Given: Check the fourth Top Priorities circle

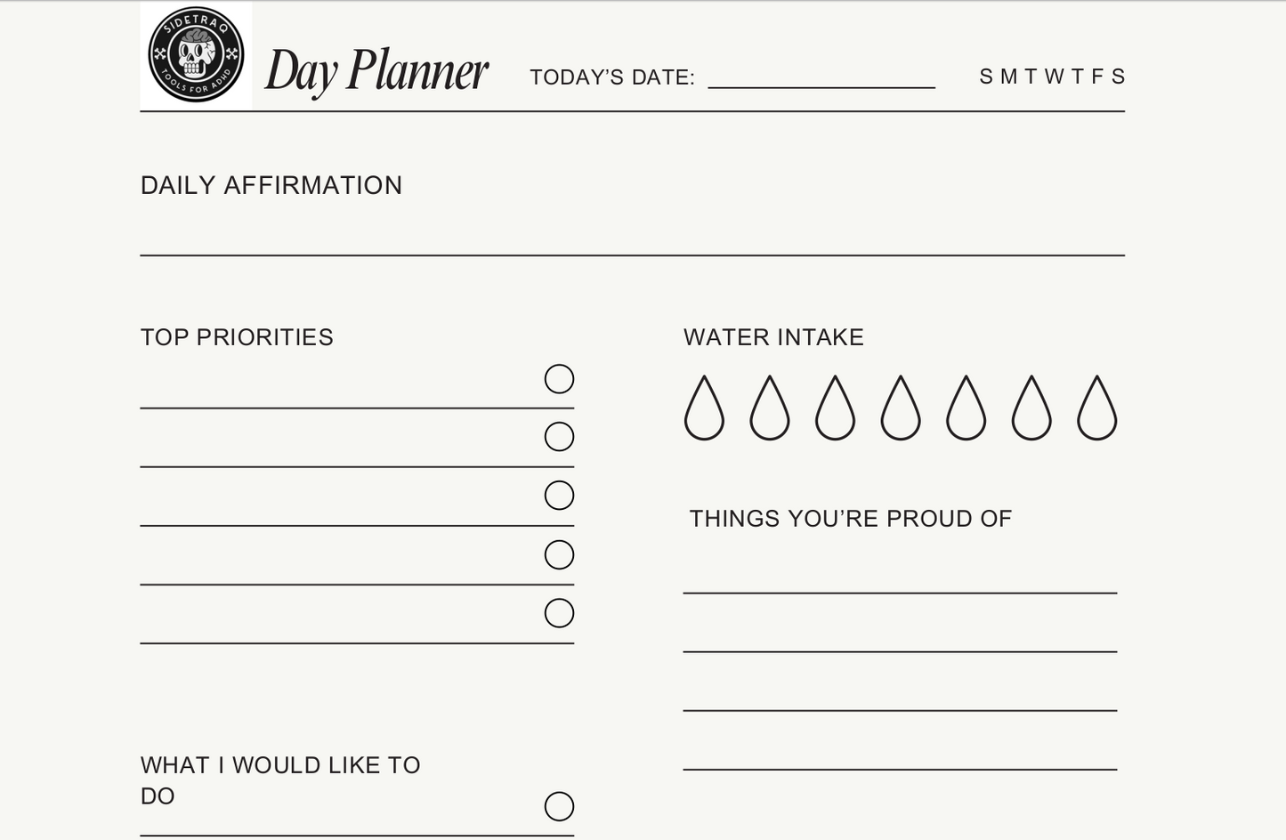Looking at the screenshot, I should click(559, 555).
